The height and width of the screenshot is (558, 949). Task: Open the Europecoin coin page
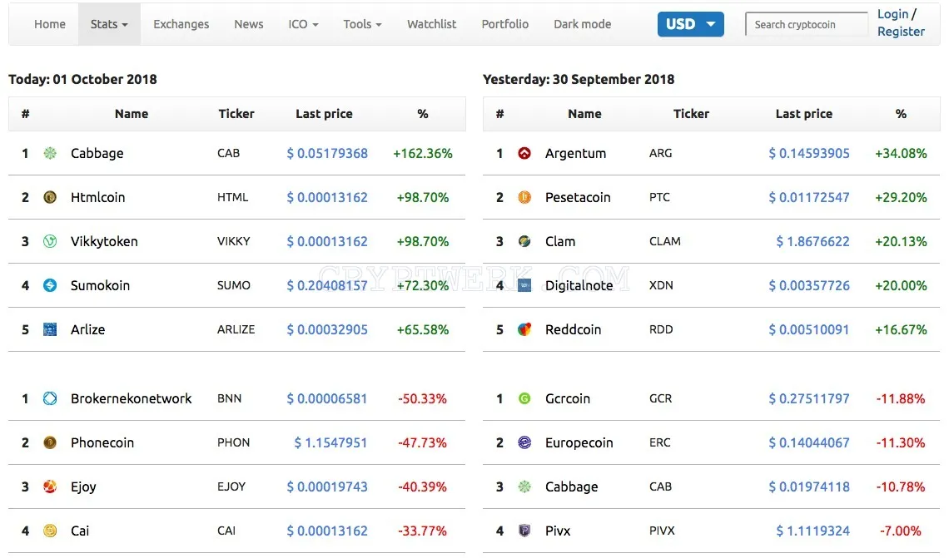[579, 442]
